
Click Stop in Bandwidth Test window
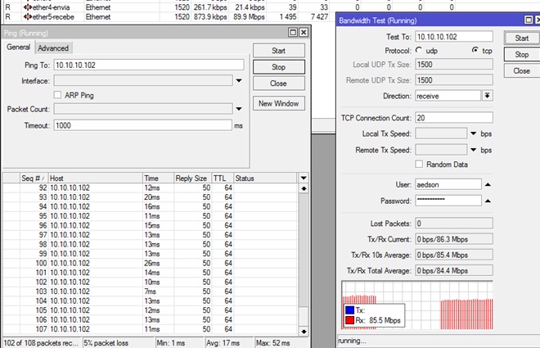(x=522, y=54)
